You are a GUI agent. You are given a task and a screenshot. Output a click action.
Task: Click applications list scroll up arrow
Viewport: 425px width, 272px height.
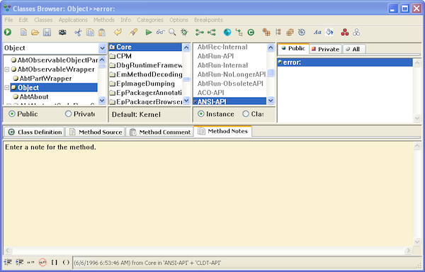186,47
